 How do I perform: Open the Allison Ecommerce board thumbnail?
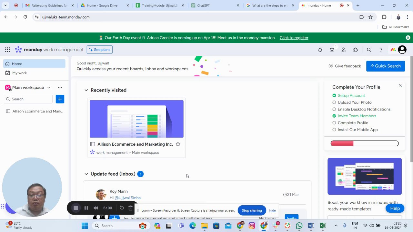tap(136, 119)
